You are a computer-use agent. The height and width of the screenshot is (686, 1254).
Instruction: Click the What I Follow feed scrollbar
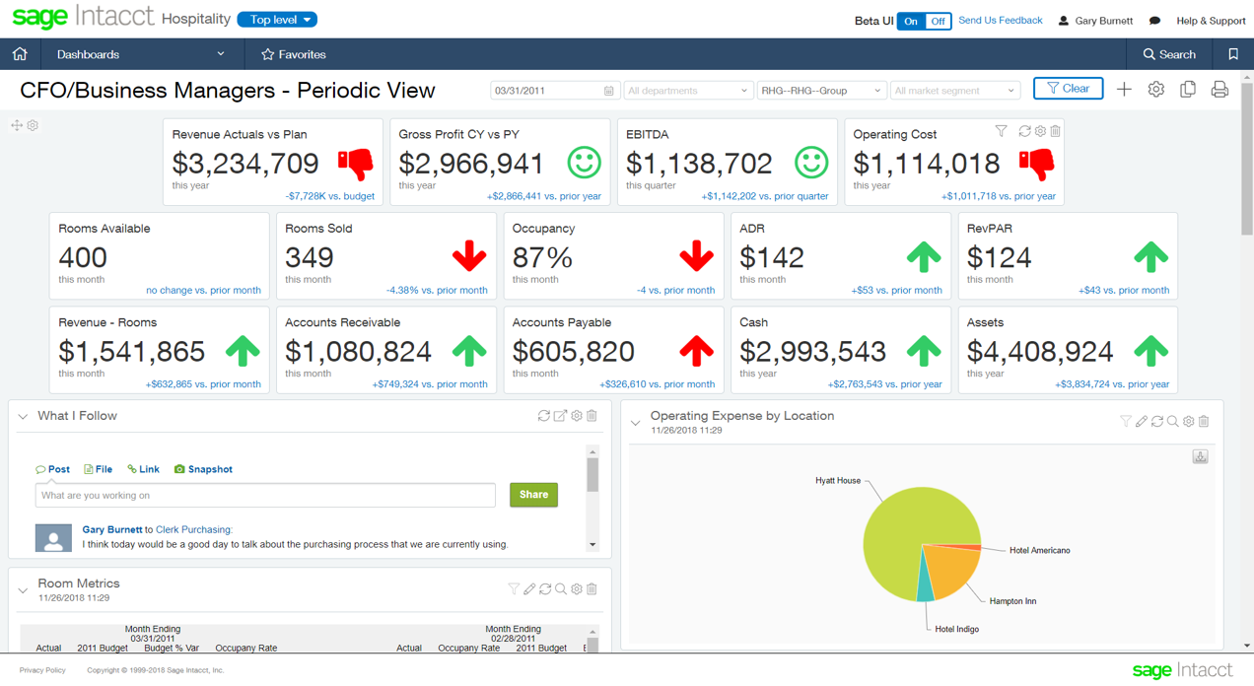coord(592,475)
